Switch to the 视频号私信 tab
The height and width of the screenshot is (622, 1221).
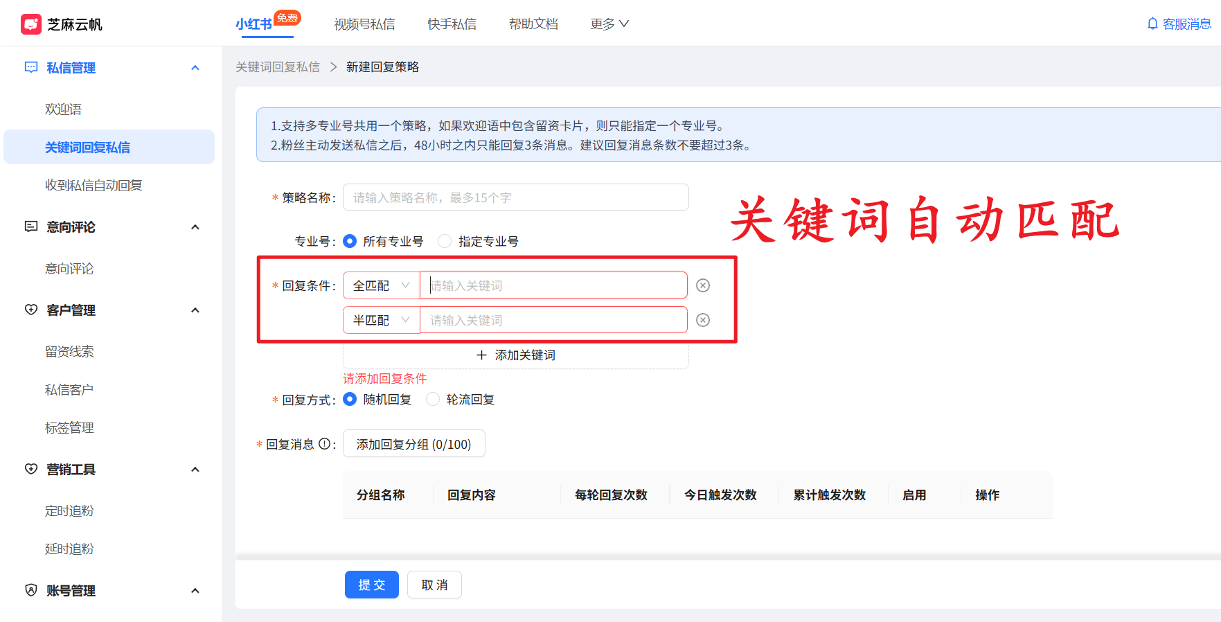point(364,24)
